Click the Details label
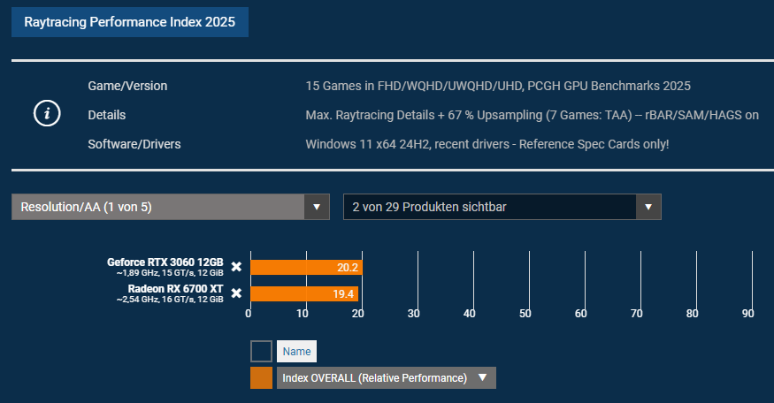 click(x=107, y=115)
